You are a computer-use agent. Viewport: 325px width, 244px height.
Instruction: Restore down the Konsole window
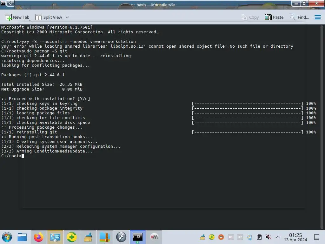coord(304,3)
